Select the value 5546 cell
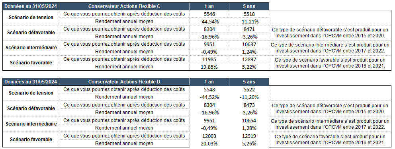 209,14
